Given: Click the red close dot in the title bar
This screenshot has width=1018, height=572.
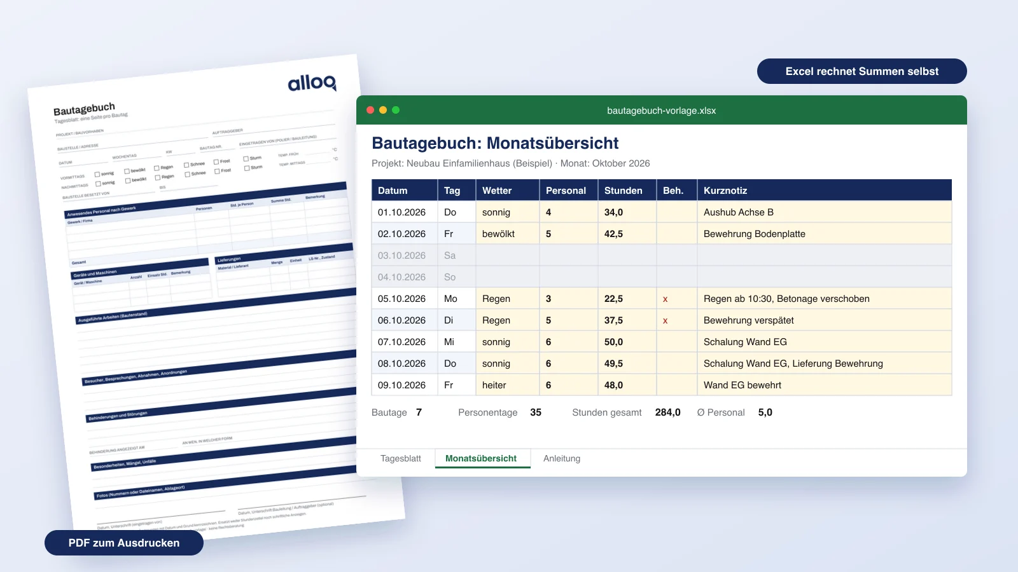Looking at the screenshot, I should 370,110.
